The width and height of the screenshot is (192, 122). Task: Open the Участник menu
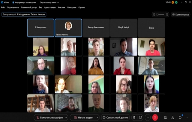point(61,7)
